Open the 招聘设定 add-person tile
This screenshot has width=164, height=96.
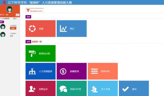tap(40, 88)
